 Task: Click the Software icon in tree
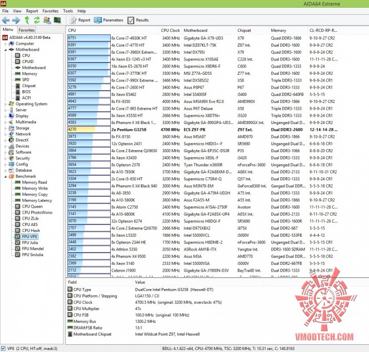[x=11, y=152]
